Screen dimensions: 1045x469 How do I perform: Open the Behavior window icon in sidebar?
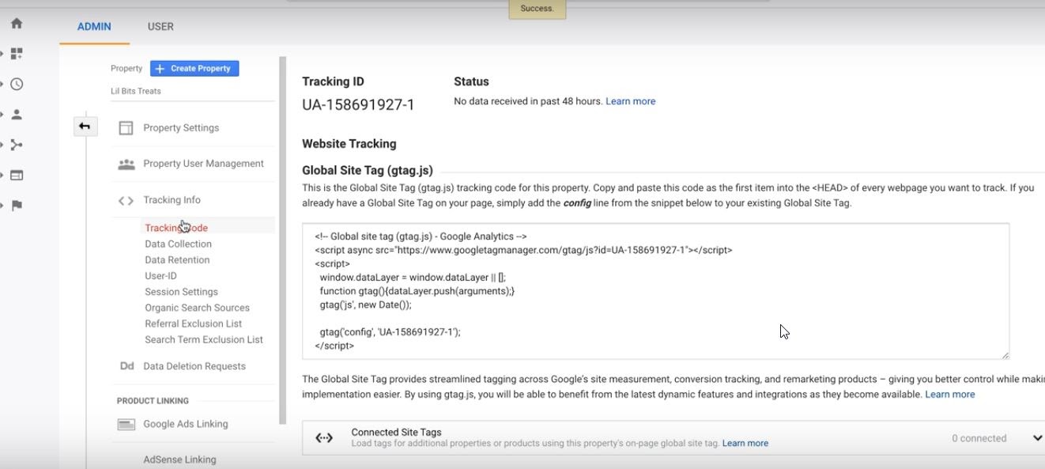click(x=17, y=176)
